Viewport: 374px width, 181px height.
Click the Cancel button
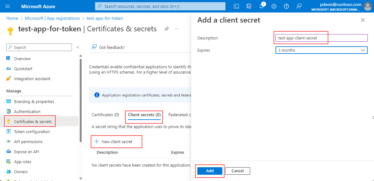pyautogui.click(x=237, y=171)
